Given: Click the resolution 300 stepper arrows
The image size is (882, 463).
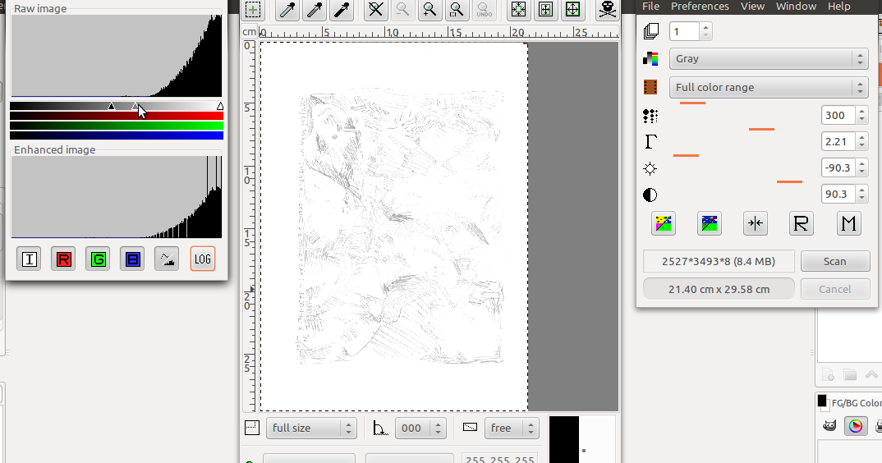Looking at the screenshot, I should pyautogui.click(x=861, y=115).
